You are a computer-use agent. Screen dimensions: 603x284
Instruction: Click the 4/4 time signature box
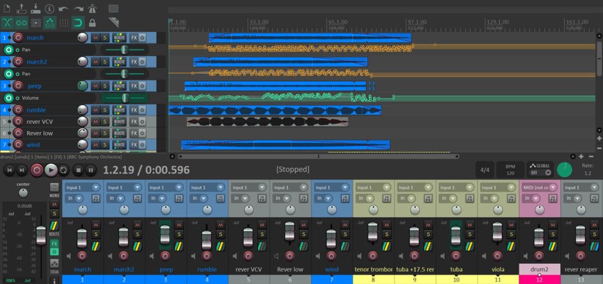485,170
